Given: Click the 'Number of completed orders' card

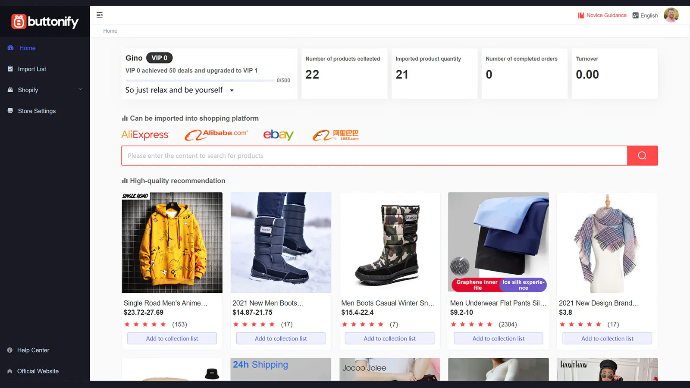Looking at the screenshot, I should (524, 74).
